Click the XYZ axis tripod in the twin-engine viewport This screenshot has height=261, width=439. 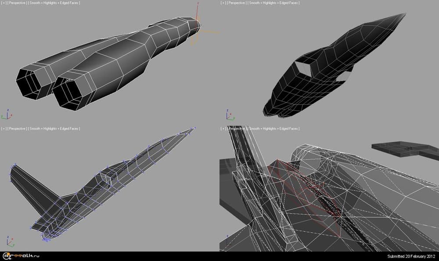tap(7, 115)
